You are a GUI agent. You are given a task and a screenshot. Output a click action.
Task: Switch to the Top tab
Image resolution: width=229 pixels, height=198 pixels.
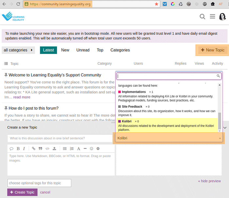tap(100, 50)
